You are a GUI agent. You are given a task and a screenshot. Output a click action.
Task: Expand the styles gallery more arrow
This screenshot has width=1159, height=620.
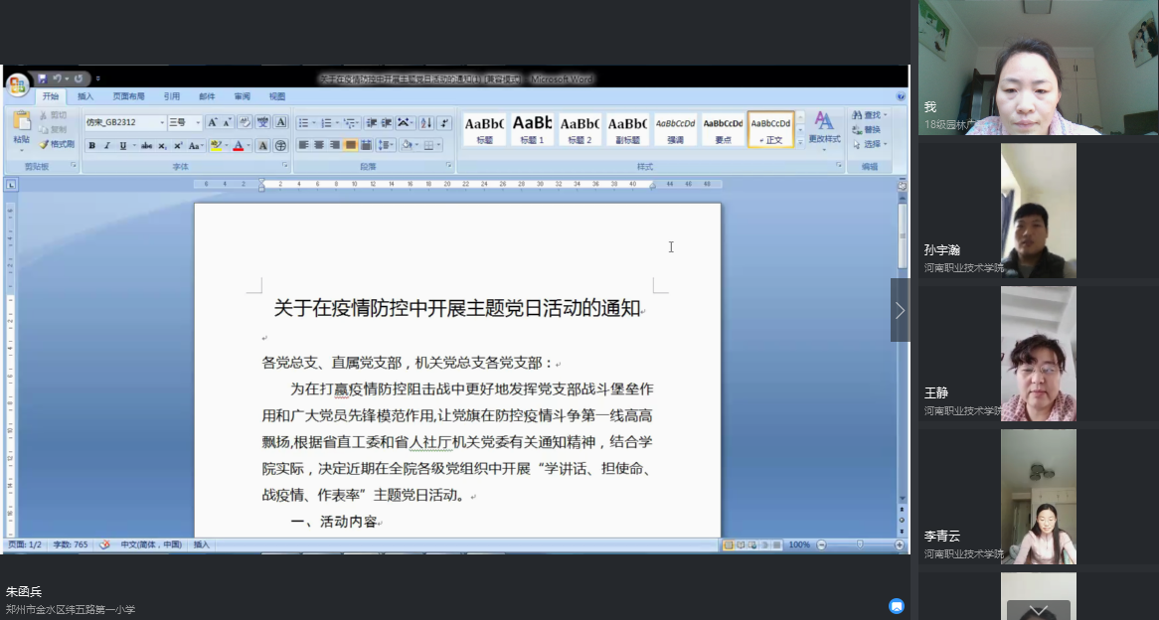coord(800,142)
